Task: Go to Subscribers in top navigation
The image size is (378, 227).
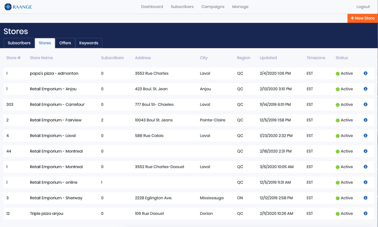Action: [182, 7]
